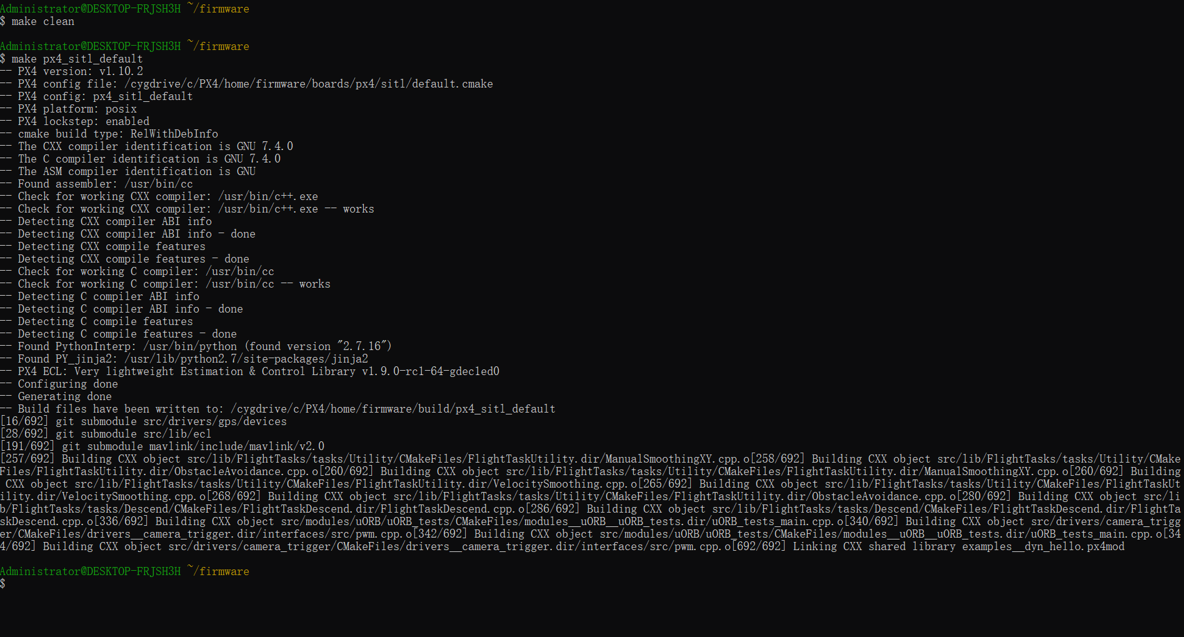
Task: Click the '[16/692] git submodule' gps devices line
Action: click(144, 421)
